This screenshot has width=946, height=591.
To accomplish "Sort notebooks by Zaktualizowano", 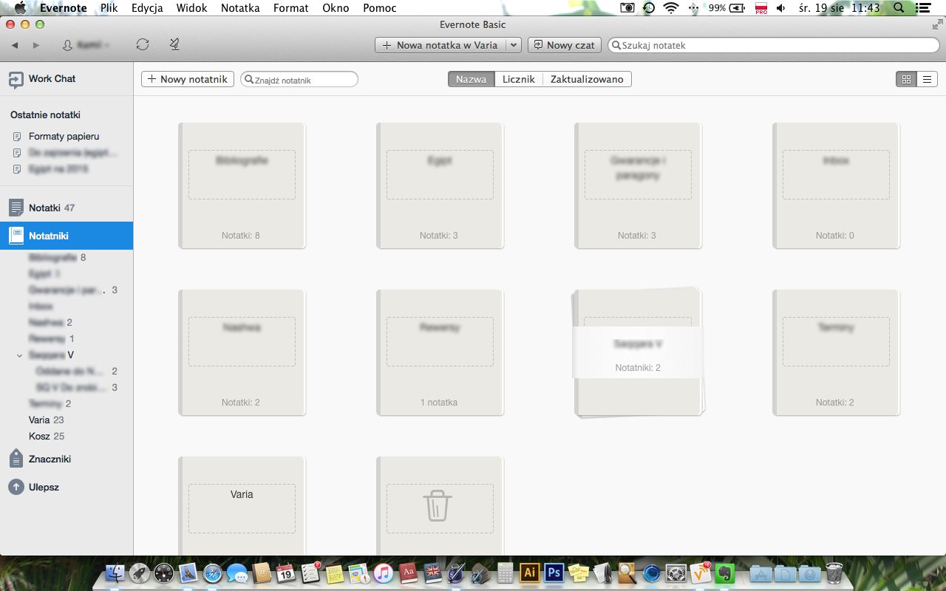I will [587, 79].
